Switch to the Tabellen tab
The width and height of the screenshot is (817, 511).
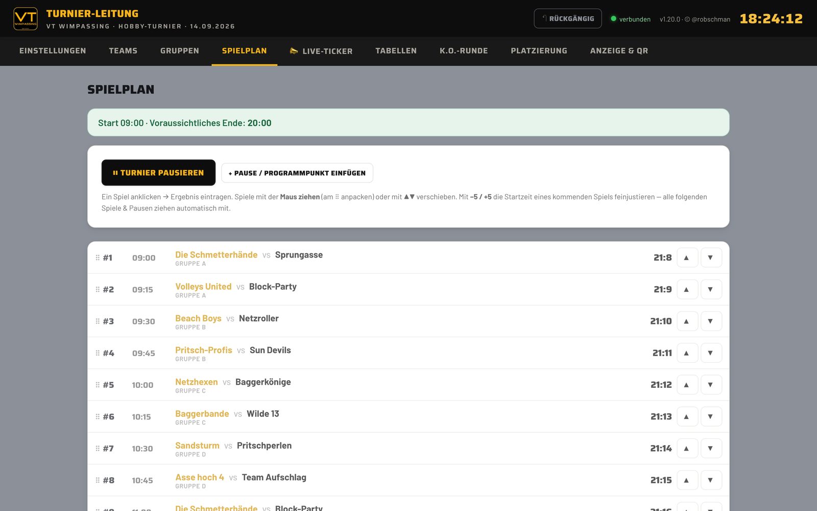click(x=396, y=51)
